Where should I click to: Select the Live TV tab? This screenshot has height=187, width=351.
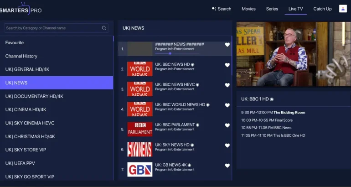pos(295,9)
